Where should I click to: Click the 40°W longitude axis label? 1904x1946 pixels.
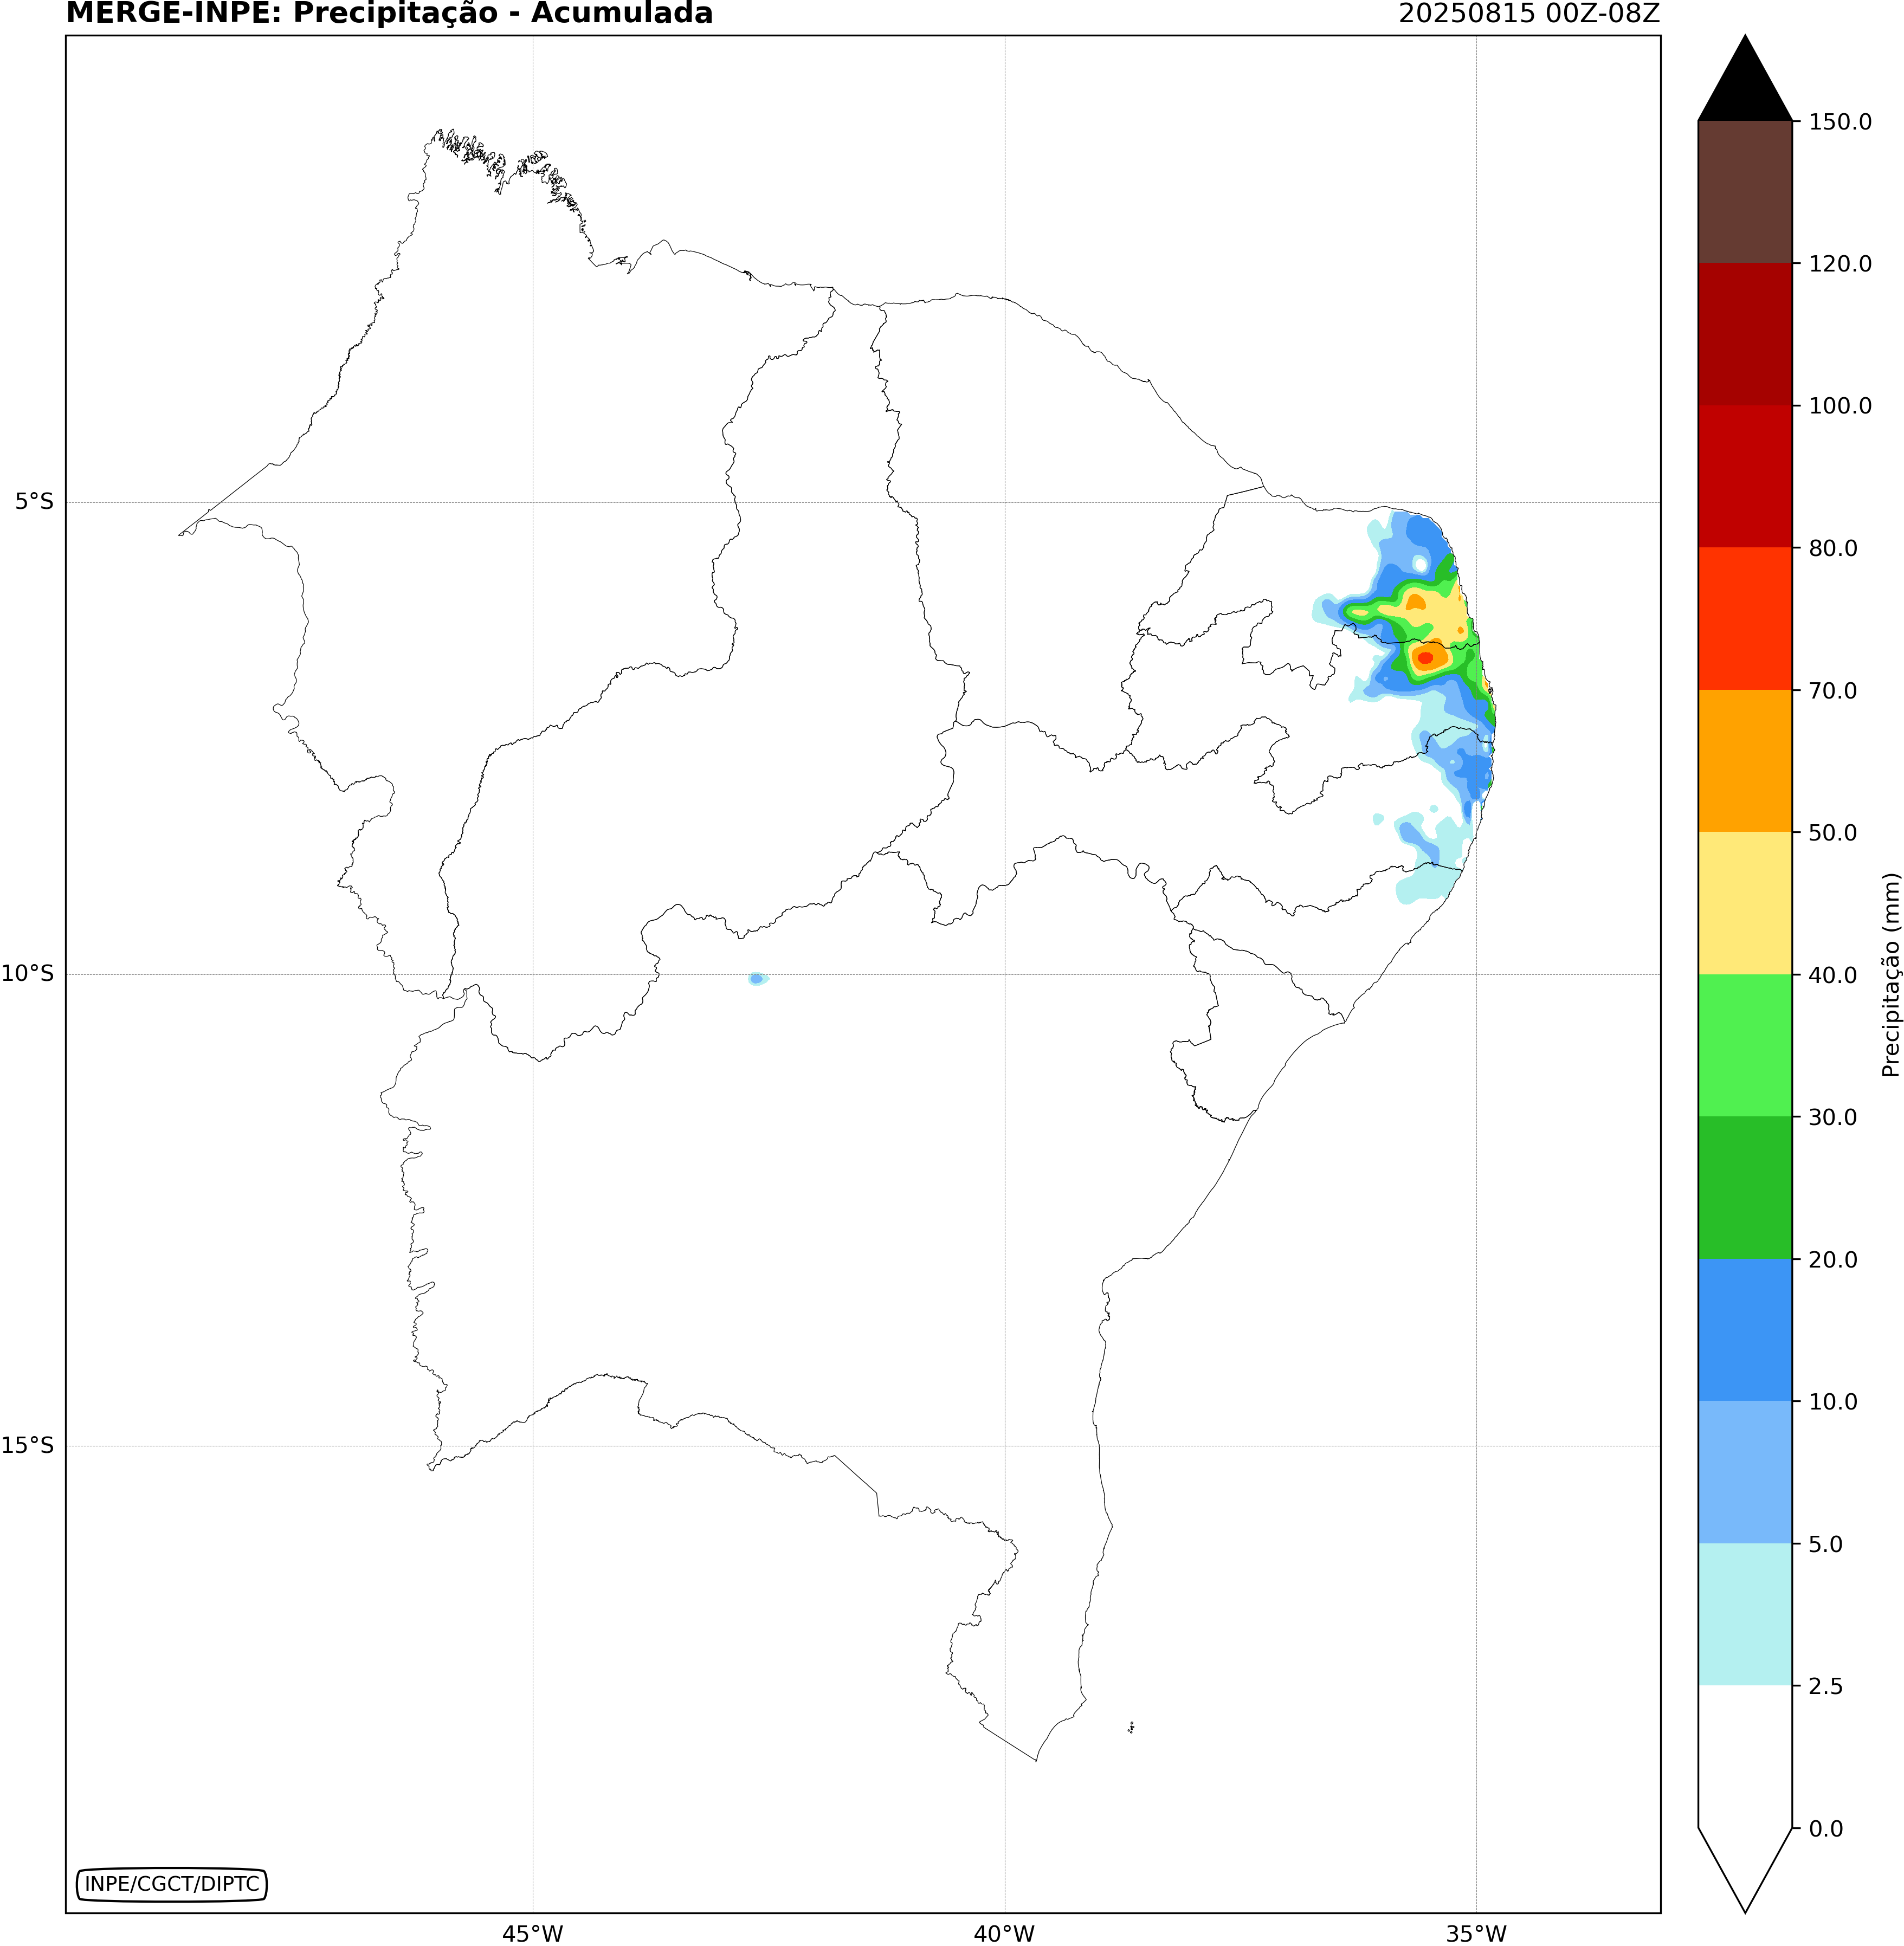point(1004,1933)
